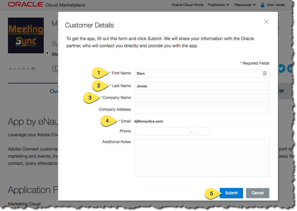Close the Customer Details dialog
This screenshot has height=211, width=297.
tap(266, 22)
